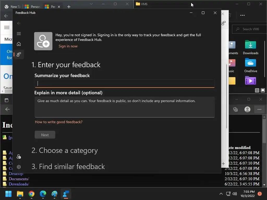Switch to the Person browser tab
Screen dimensions: 267x200
[33, 7]
